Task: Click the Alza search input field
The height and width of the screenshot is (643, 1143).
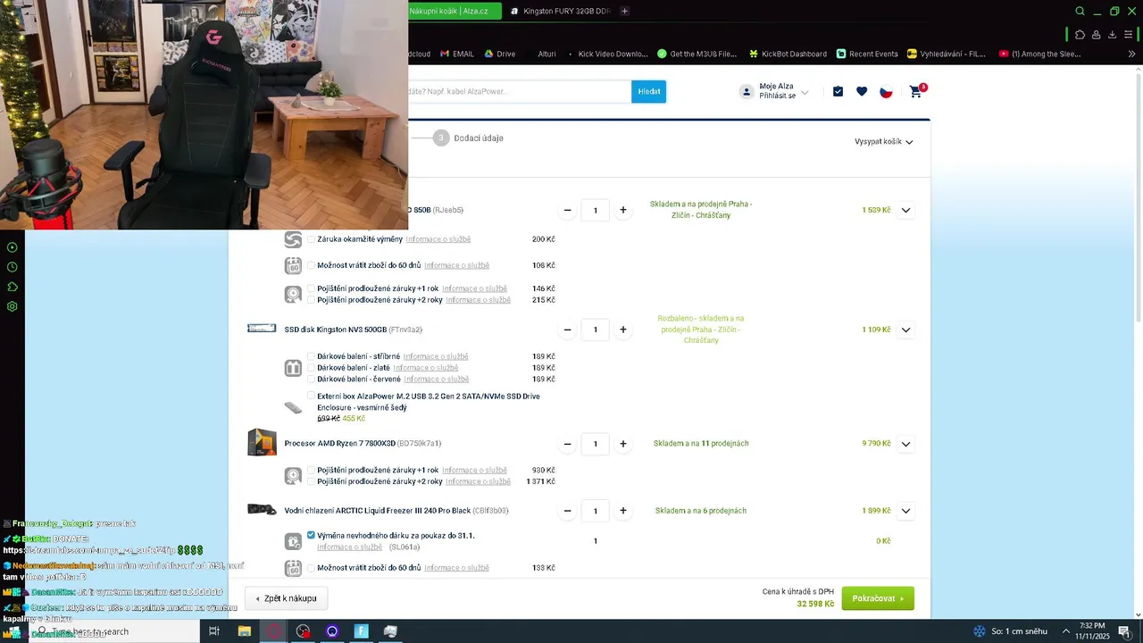Action: point(520,91)
